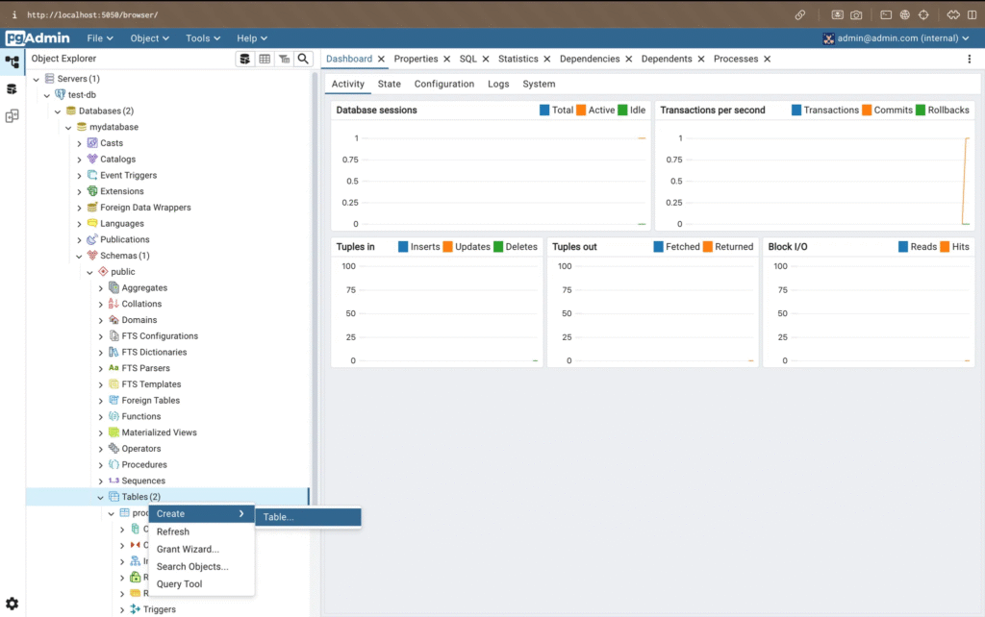Screen dimensions: 985x617
Task: Click the orange Commits legend swatch
Action: [867, 110]
